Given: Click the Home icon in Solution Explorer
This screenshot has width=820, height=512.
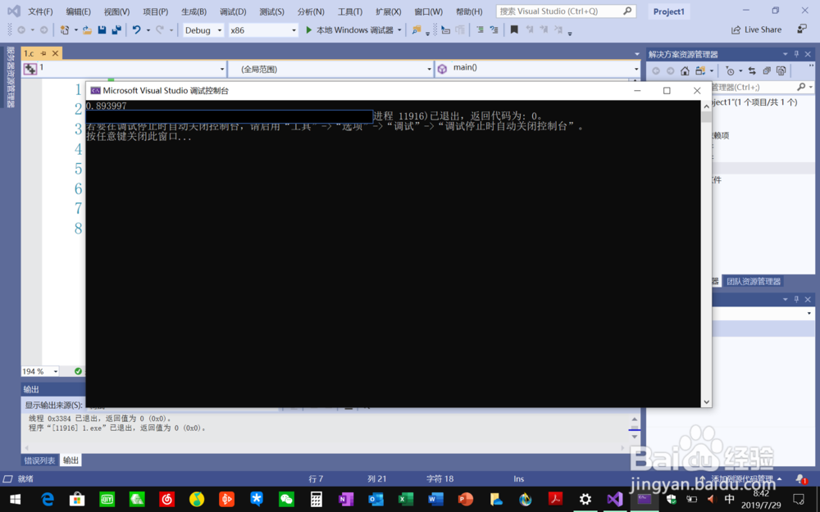Looking at the screenshot, I should 685,70.
